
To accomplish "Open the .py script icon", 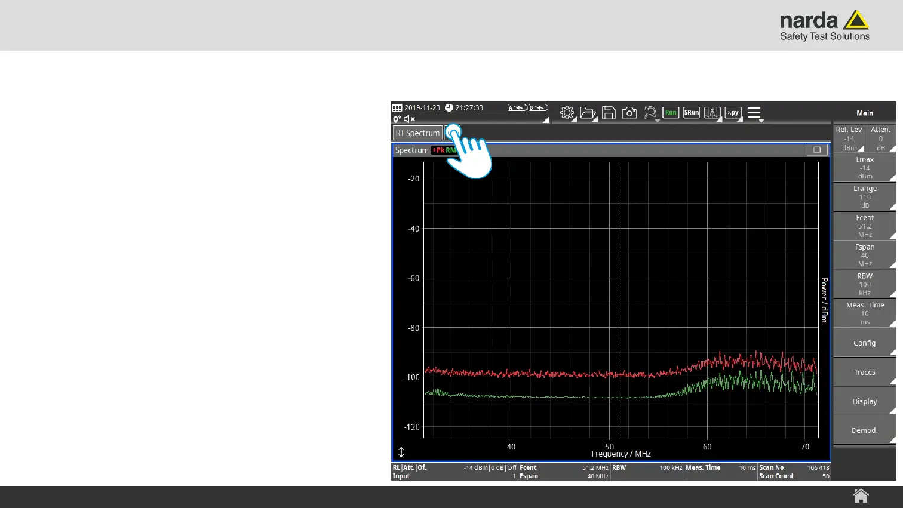I will tap(733, 113).
